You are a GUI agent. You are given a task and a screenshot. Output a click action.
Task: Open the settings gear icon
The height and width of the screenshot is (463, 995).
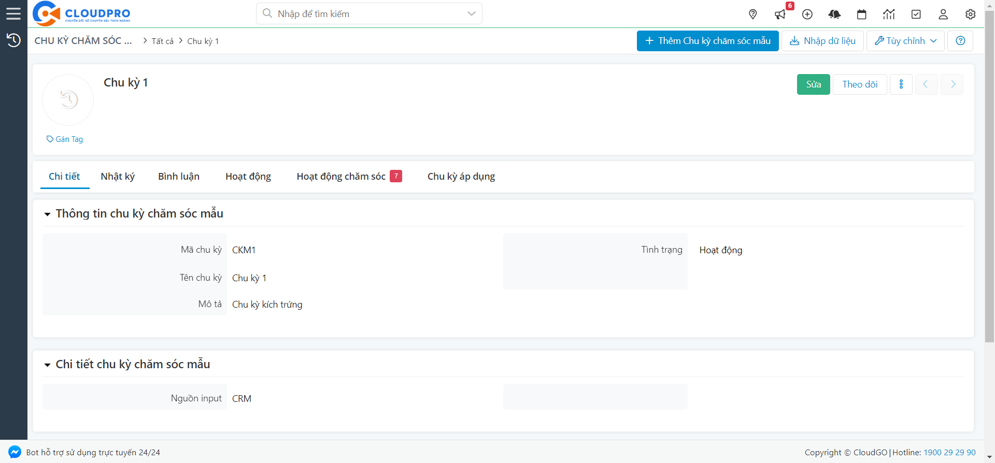click(x=971, y=14)
